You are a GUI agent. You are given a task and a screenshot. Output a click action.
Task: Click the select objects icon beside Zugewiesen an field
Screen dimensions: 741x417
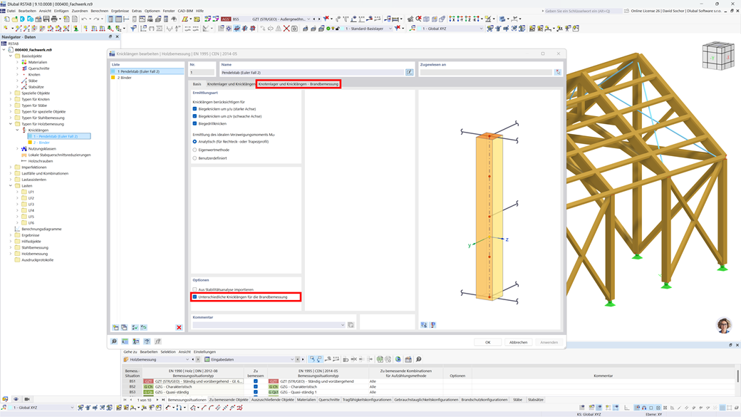tap(558, 72)
